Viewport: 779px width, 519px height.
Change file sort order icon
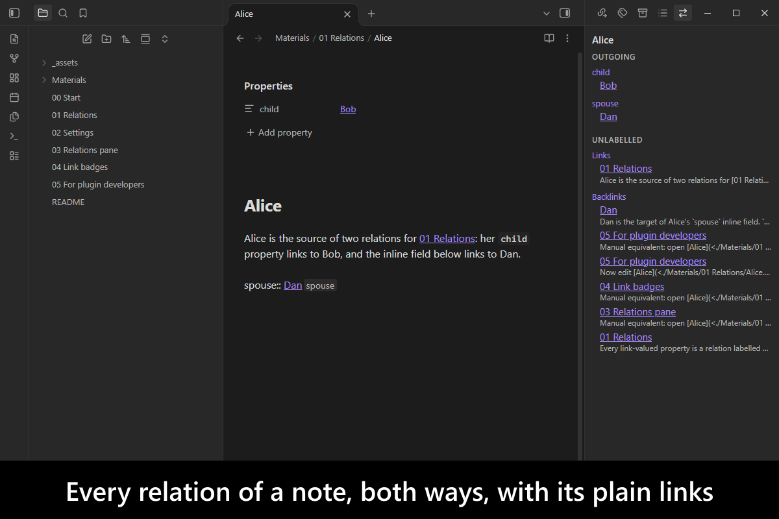126,39
